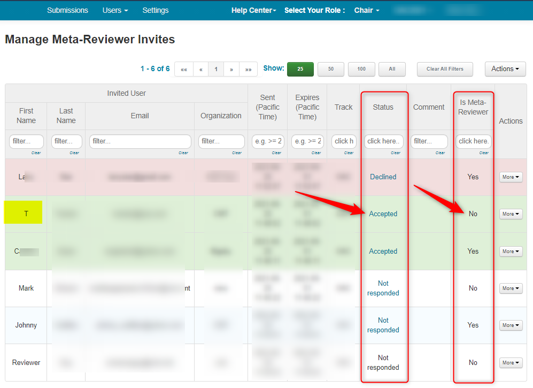
Task: Click Not responded status for Mark
Action: click(383, 288)
